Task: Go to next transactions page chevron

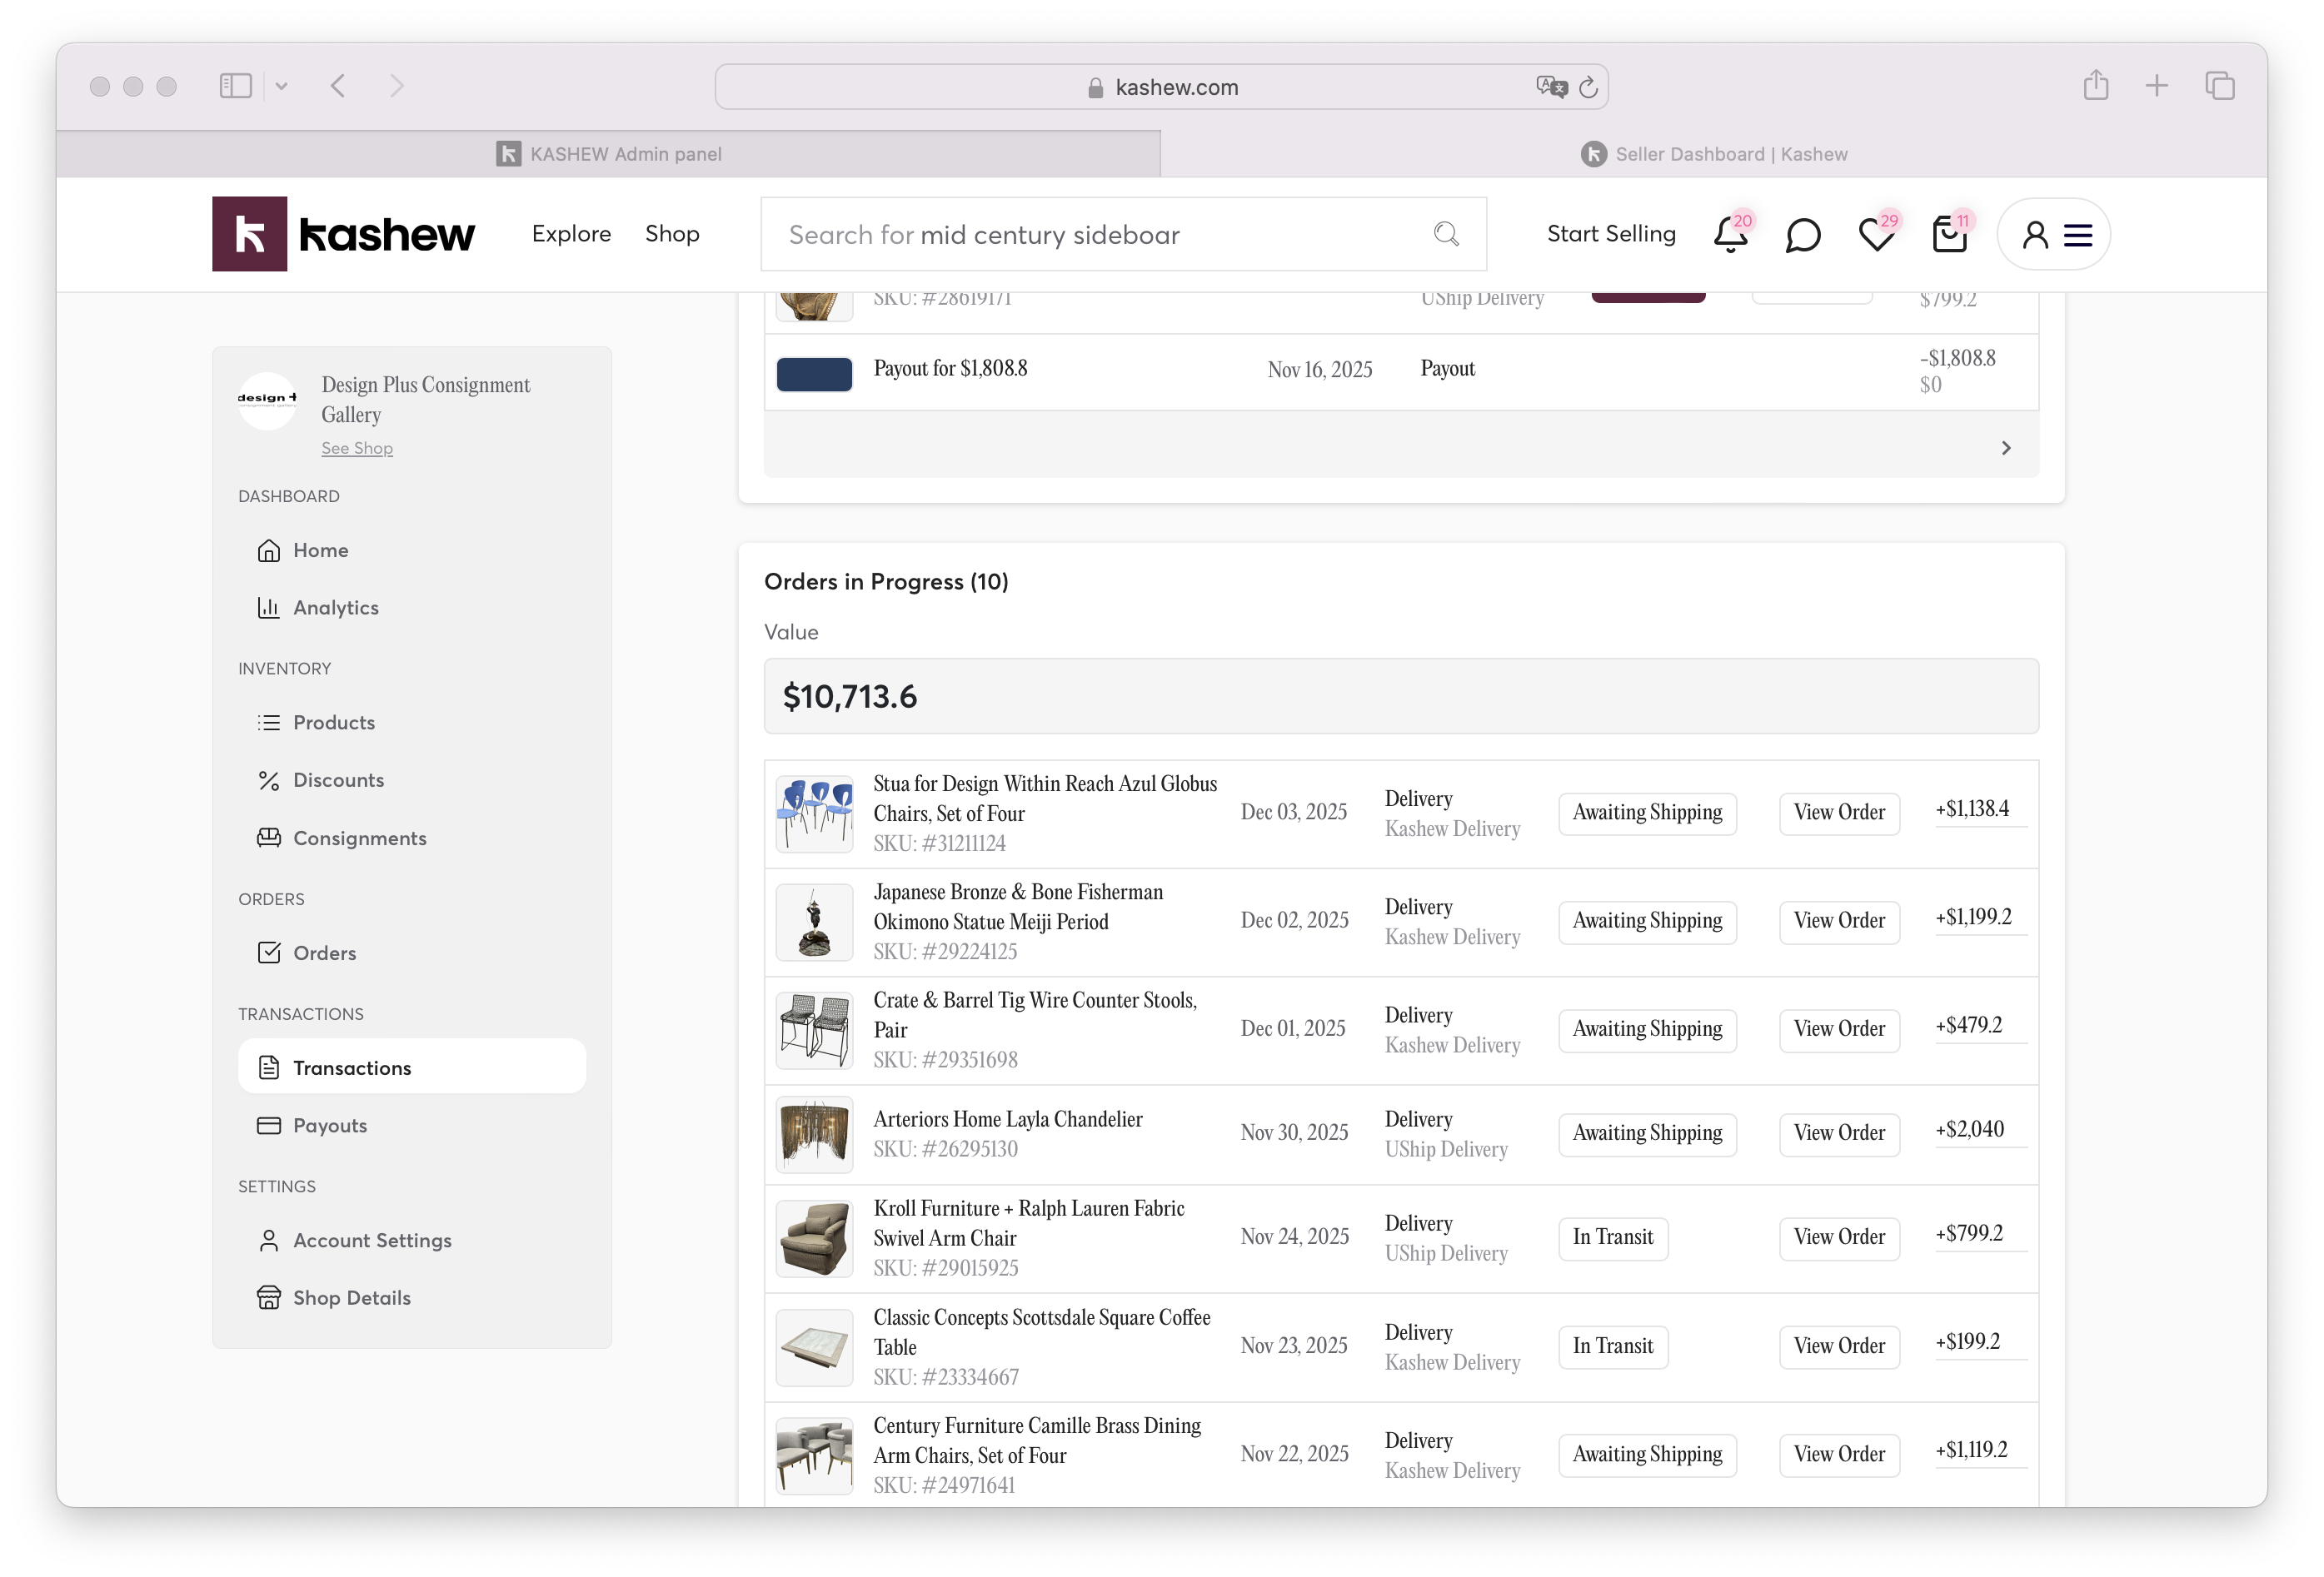Action: coord(2005,448)
